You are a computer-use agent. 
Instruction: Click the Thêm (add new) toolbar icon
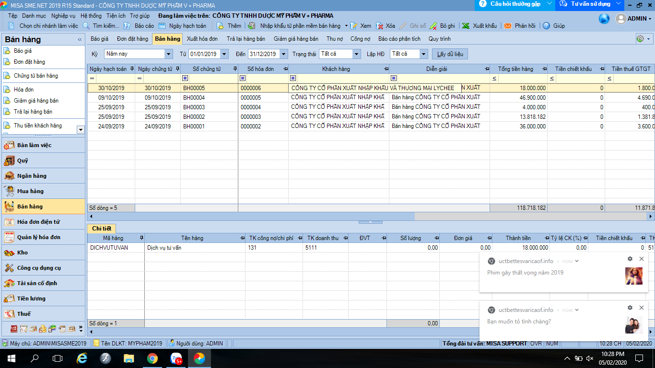[x=220, y=26]
